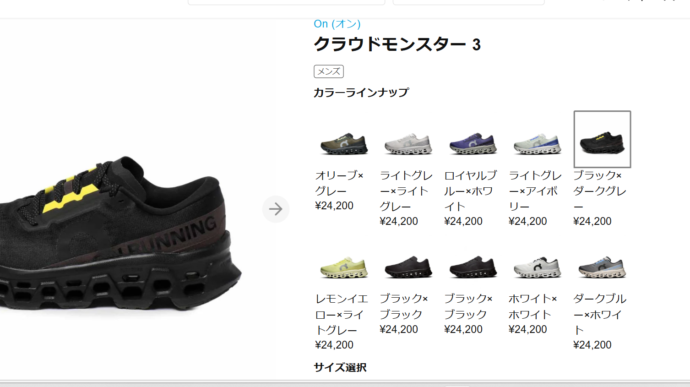Select the Lemon Yellow×Light Grey shoe

coord(344,267)
